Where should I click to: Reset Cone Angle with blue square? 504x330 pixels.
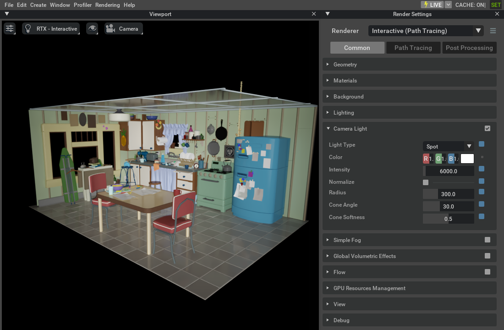[x=482, y=204]
